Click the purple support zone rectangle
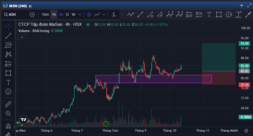 coord(153,79)
